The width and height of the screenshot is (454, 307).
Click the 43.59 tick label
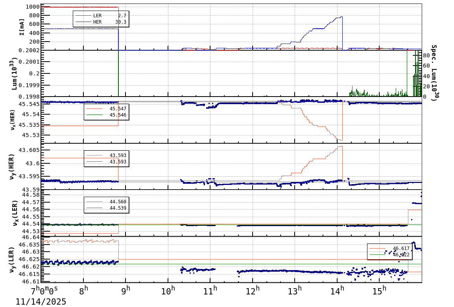point(31,190)
